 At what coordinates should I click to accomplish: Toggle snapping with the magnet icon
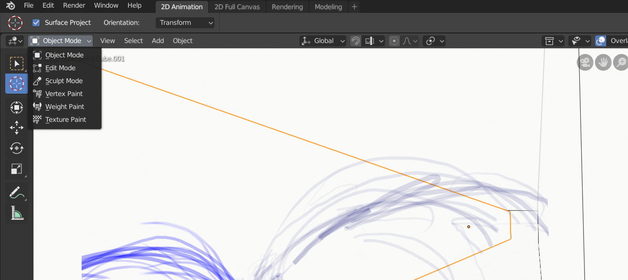pos(355,41)
